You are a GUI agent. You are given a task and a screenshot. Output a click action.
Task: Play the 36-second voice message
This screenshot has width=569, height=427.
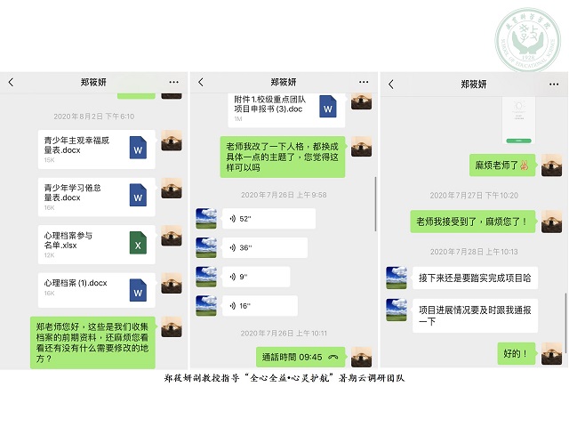coord(264,248)
